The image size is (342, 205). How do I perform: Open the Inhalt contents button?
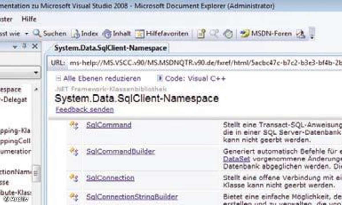(117, 34)
